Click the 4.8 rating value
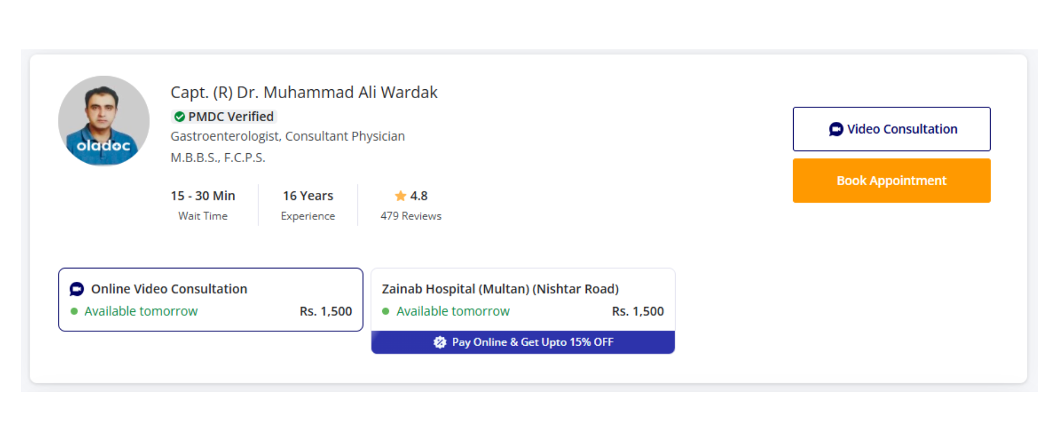1059x441 pixels. [x=419, y=196]
